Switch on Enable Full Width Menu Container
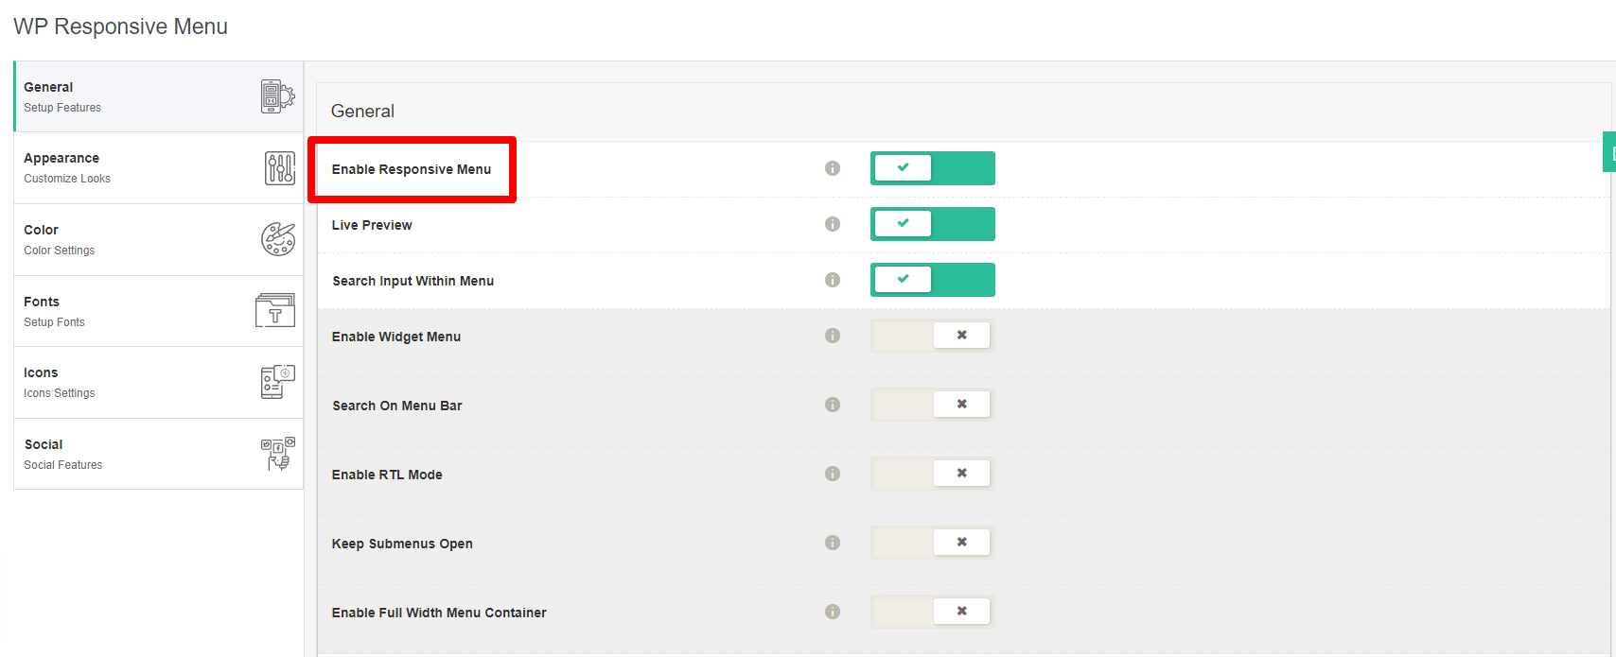The image size is (1616, 657). [x=932, y=612]
